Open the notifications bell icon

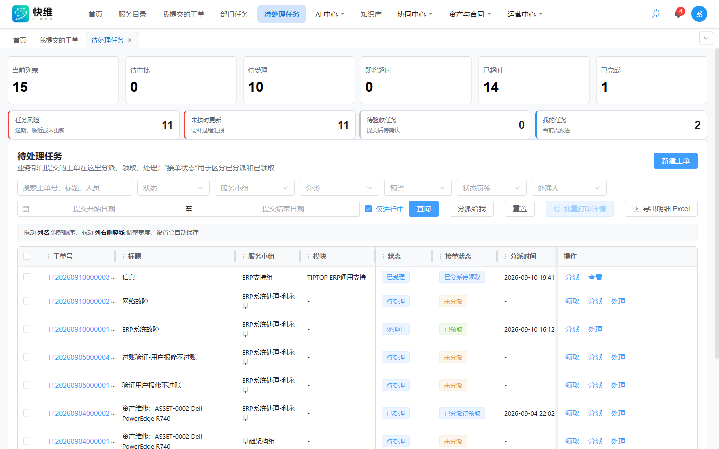tap(678, 14)
